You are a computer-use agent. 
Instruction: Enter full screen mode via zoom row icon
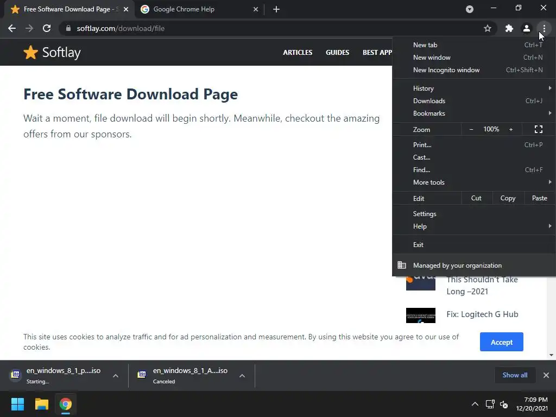pyautogui.click(x=538, y=129)
